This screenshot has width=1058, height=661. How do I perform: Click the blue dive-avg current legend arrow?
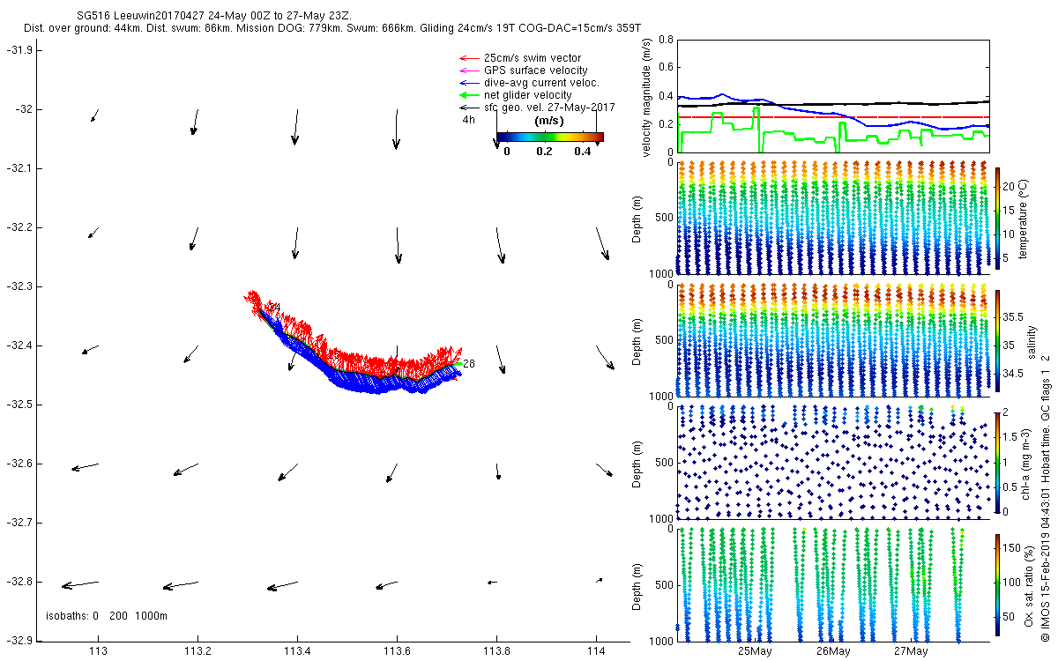tap(467, 83)
